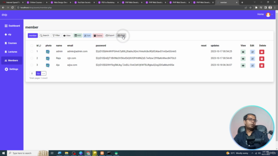Edit the Aja record pencil icon
This screenshot has height=156, width=278.
(x=252, y=65)
